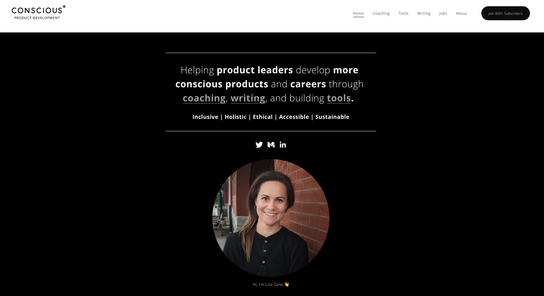Open the Twitter profile icon
The image size is (544, 296).
[259, 145]
